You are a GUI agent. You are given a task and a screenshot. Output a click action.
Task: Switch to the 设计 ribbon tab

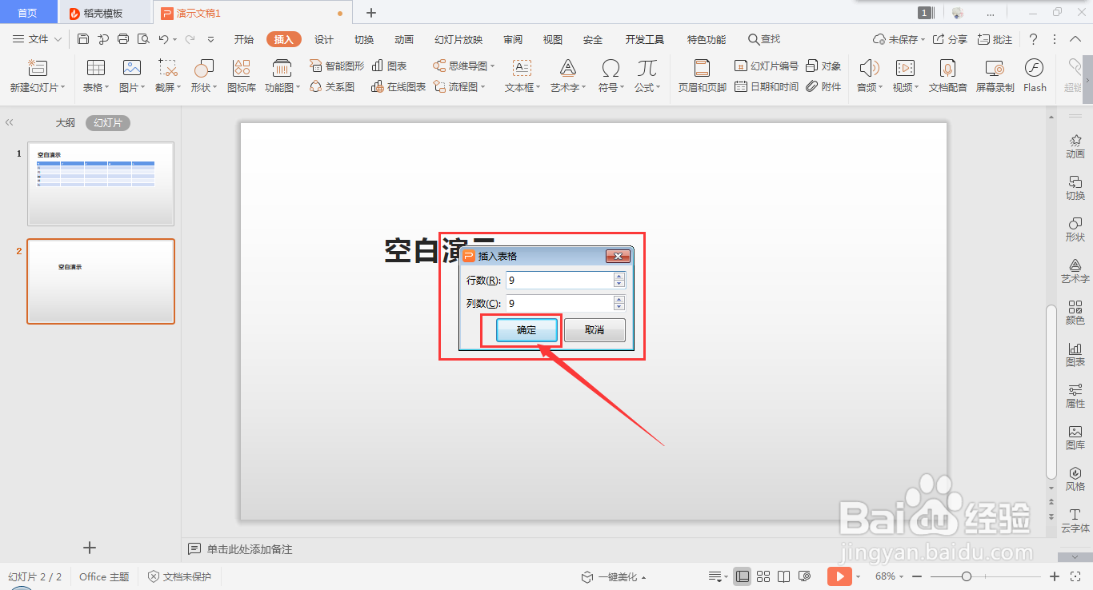(x=323, y=38)
